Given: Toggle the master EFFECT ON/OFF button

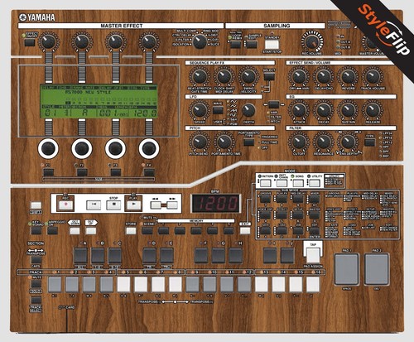Looking at the screenshot, I should pos(30,42).
